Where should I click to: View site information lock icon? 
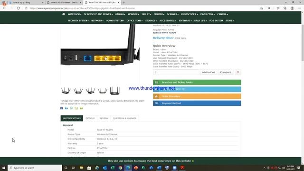point(27,8)
